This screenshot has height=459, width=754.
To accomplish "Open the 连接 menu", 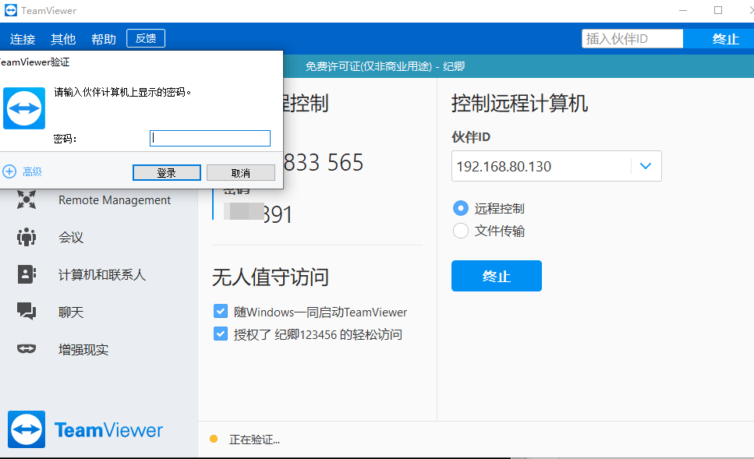I will click(23, 39).
